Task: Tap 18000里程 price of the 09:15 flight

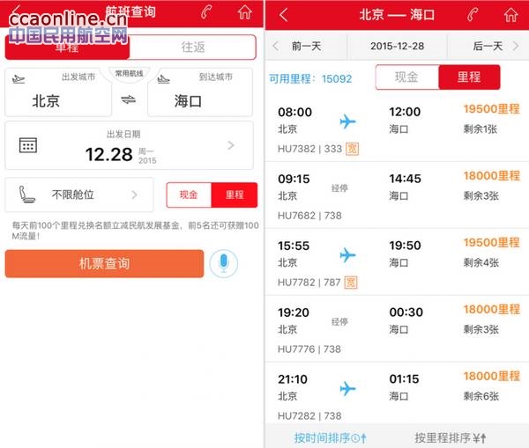Action: click(492, 175)
